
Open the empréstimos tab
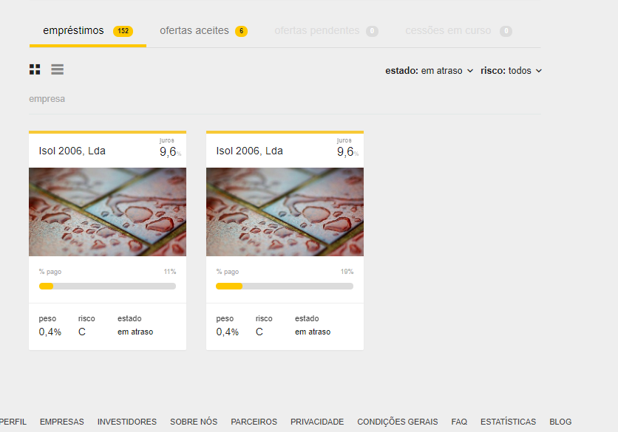click(x=88, y=31)
